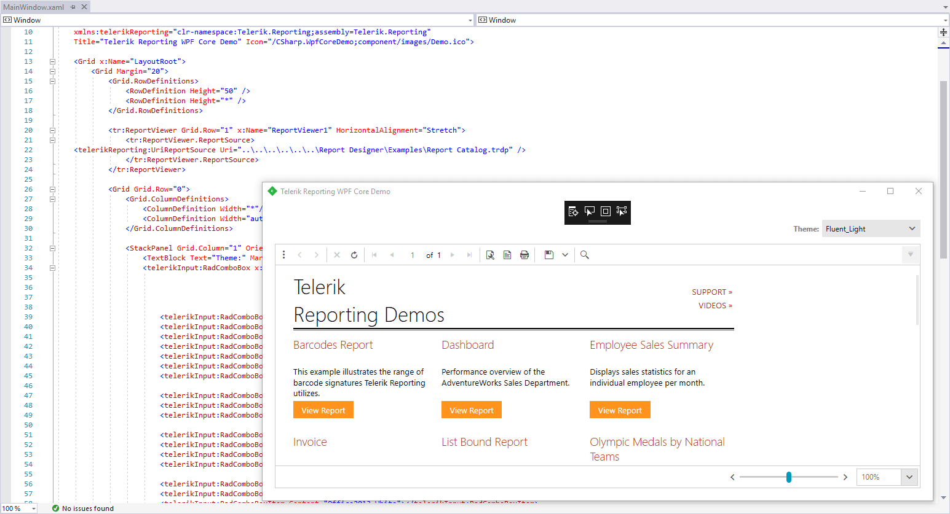Image resolution: width=950 pixels, height=514 pixels.
Task: Click the pin icon on MainWindow.xaml tab
Action: pyautogui.click(x=73, y=7)
